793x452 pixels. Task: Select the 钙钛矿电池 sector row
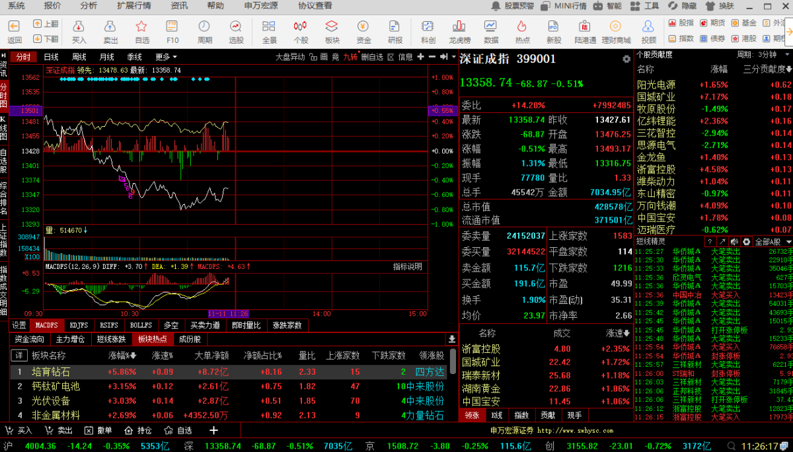click(x=56, y=387)
